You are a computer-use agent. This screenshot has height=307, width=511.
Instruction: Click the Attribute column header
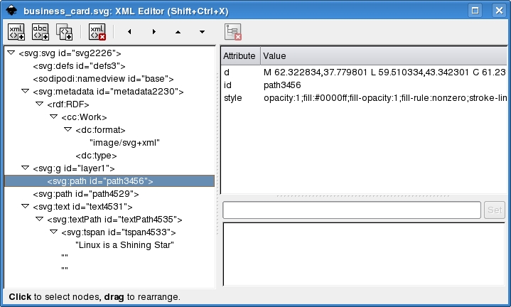(x=240, y=55)
